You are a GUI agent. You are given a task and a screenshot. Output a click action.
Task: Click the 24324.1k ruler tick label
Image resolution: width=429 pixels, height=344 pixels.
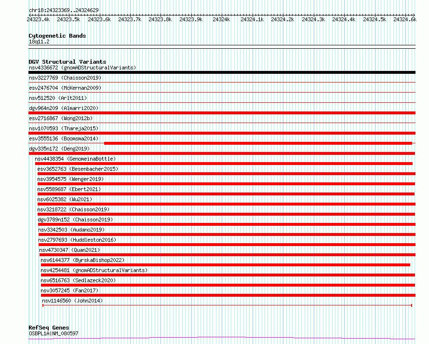[252, 19]
